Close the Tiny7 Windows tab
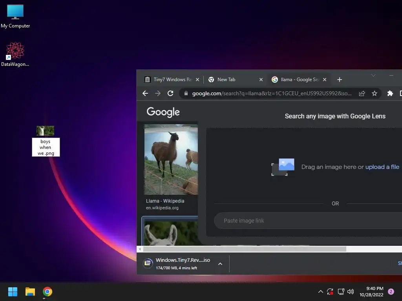 point(197,80)
